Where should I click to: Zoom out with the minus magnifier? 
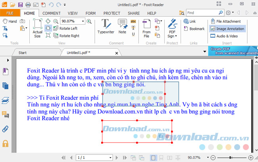click(56, 21)
